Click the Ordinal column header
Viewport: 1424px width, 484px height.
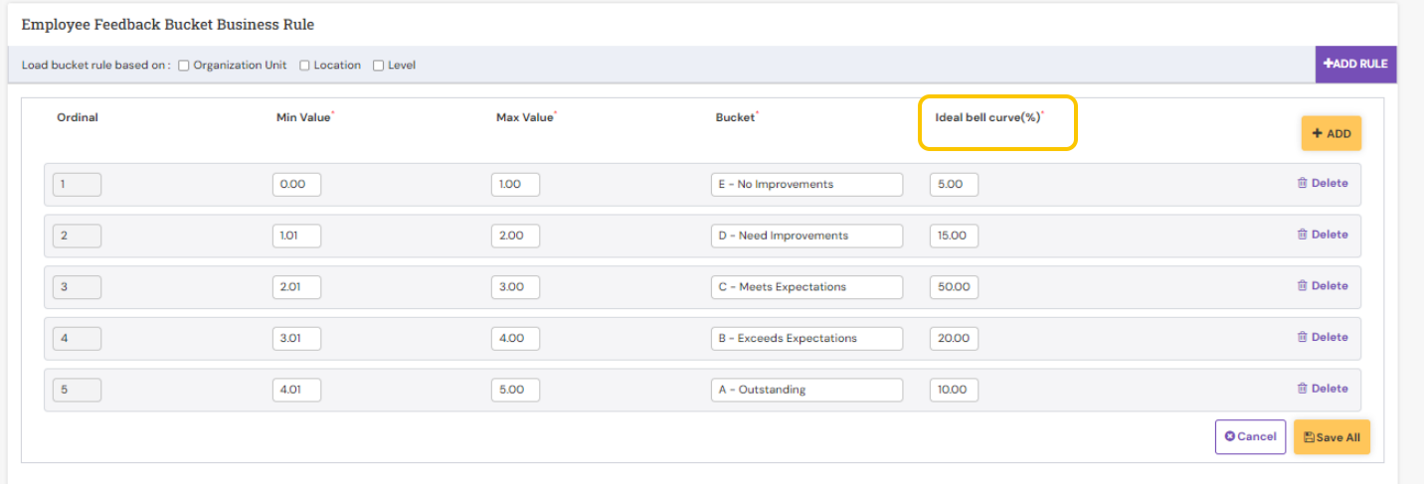pos(78,117)
